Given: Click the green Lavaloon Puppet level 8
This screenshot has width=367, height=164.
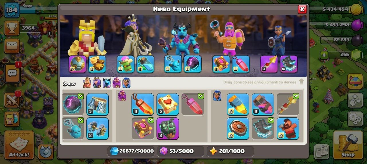Looking at the screenshot, I should click(168, 128).
